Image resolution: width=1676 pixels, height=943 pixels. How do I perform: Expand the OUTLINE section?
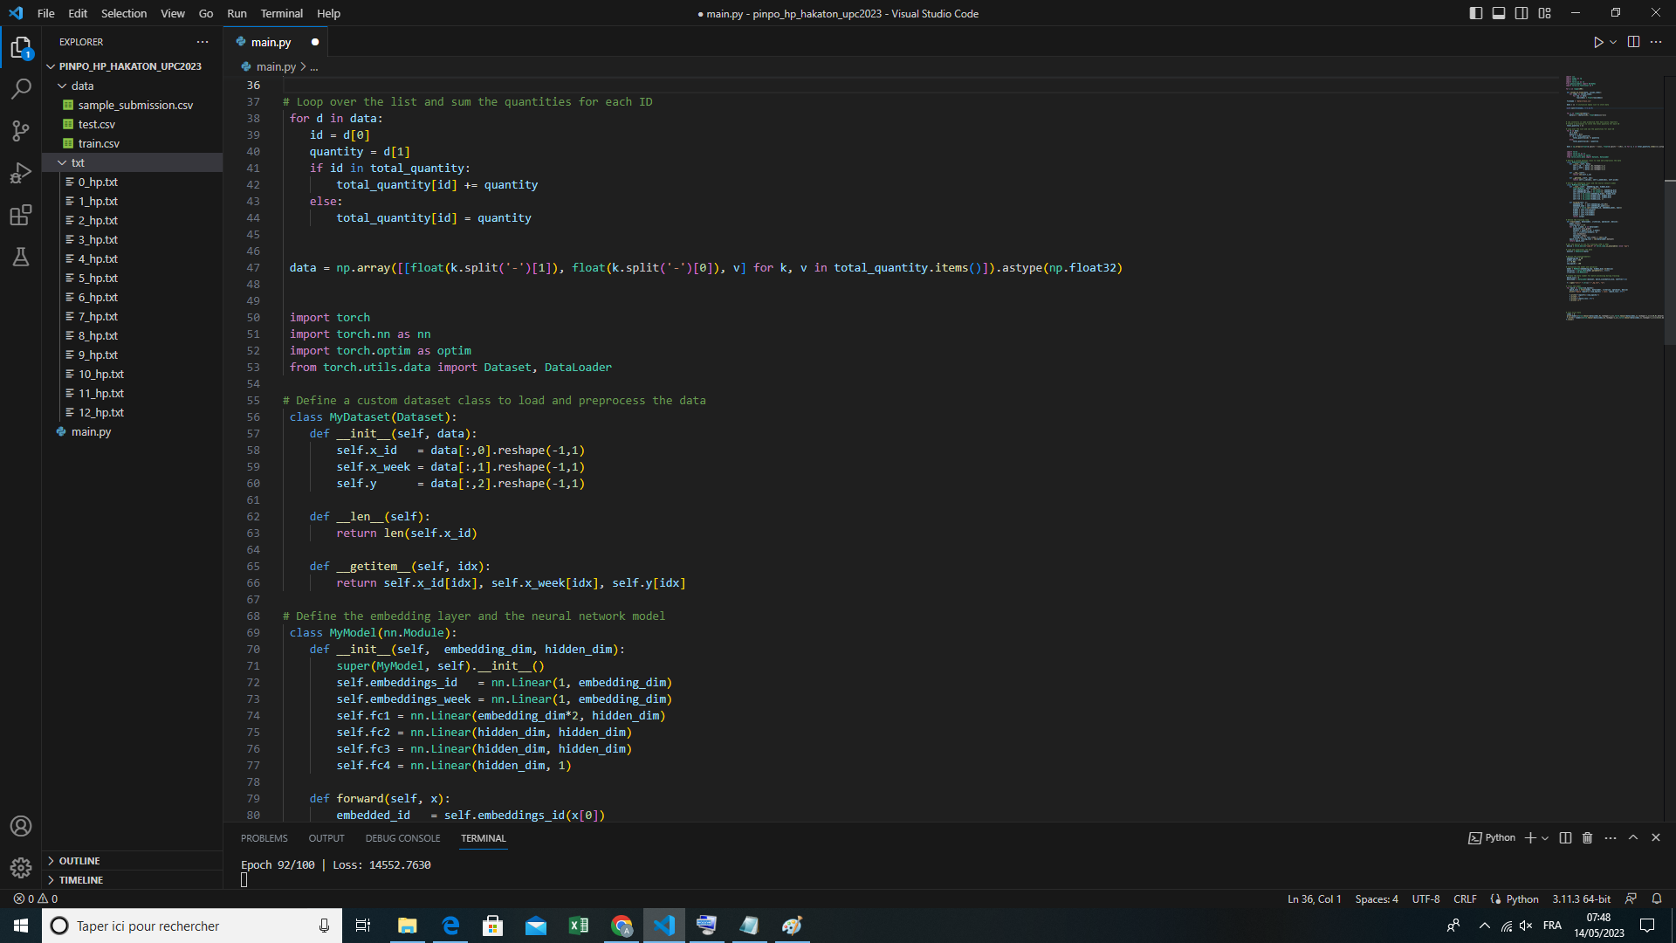pyautogui.click(x=79, y=861)
